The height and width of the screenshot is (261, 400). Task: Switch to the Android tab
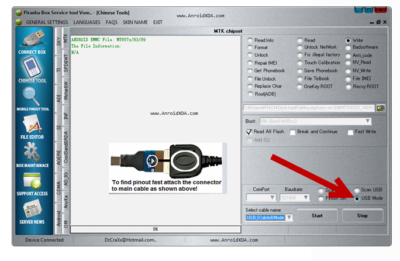pos(58,219)
